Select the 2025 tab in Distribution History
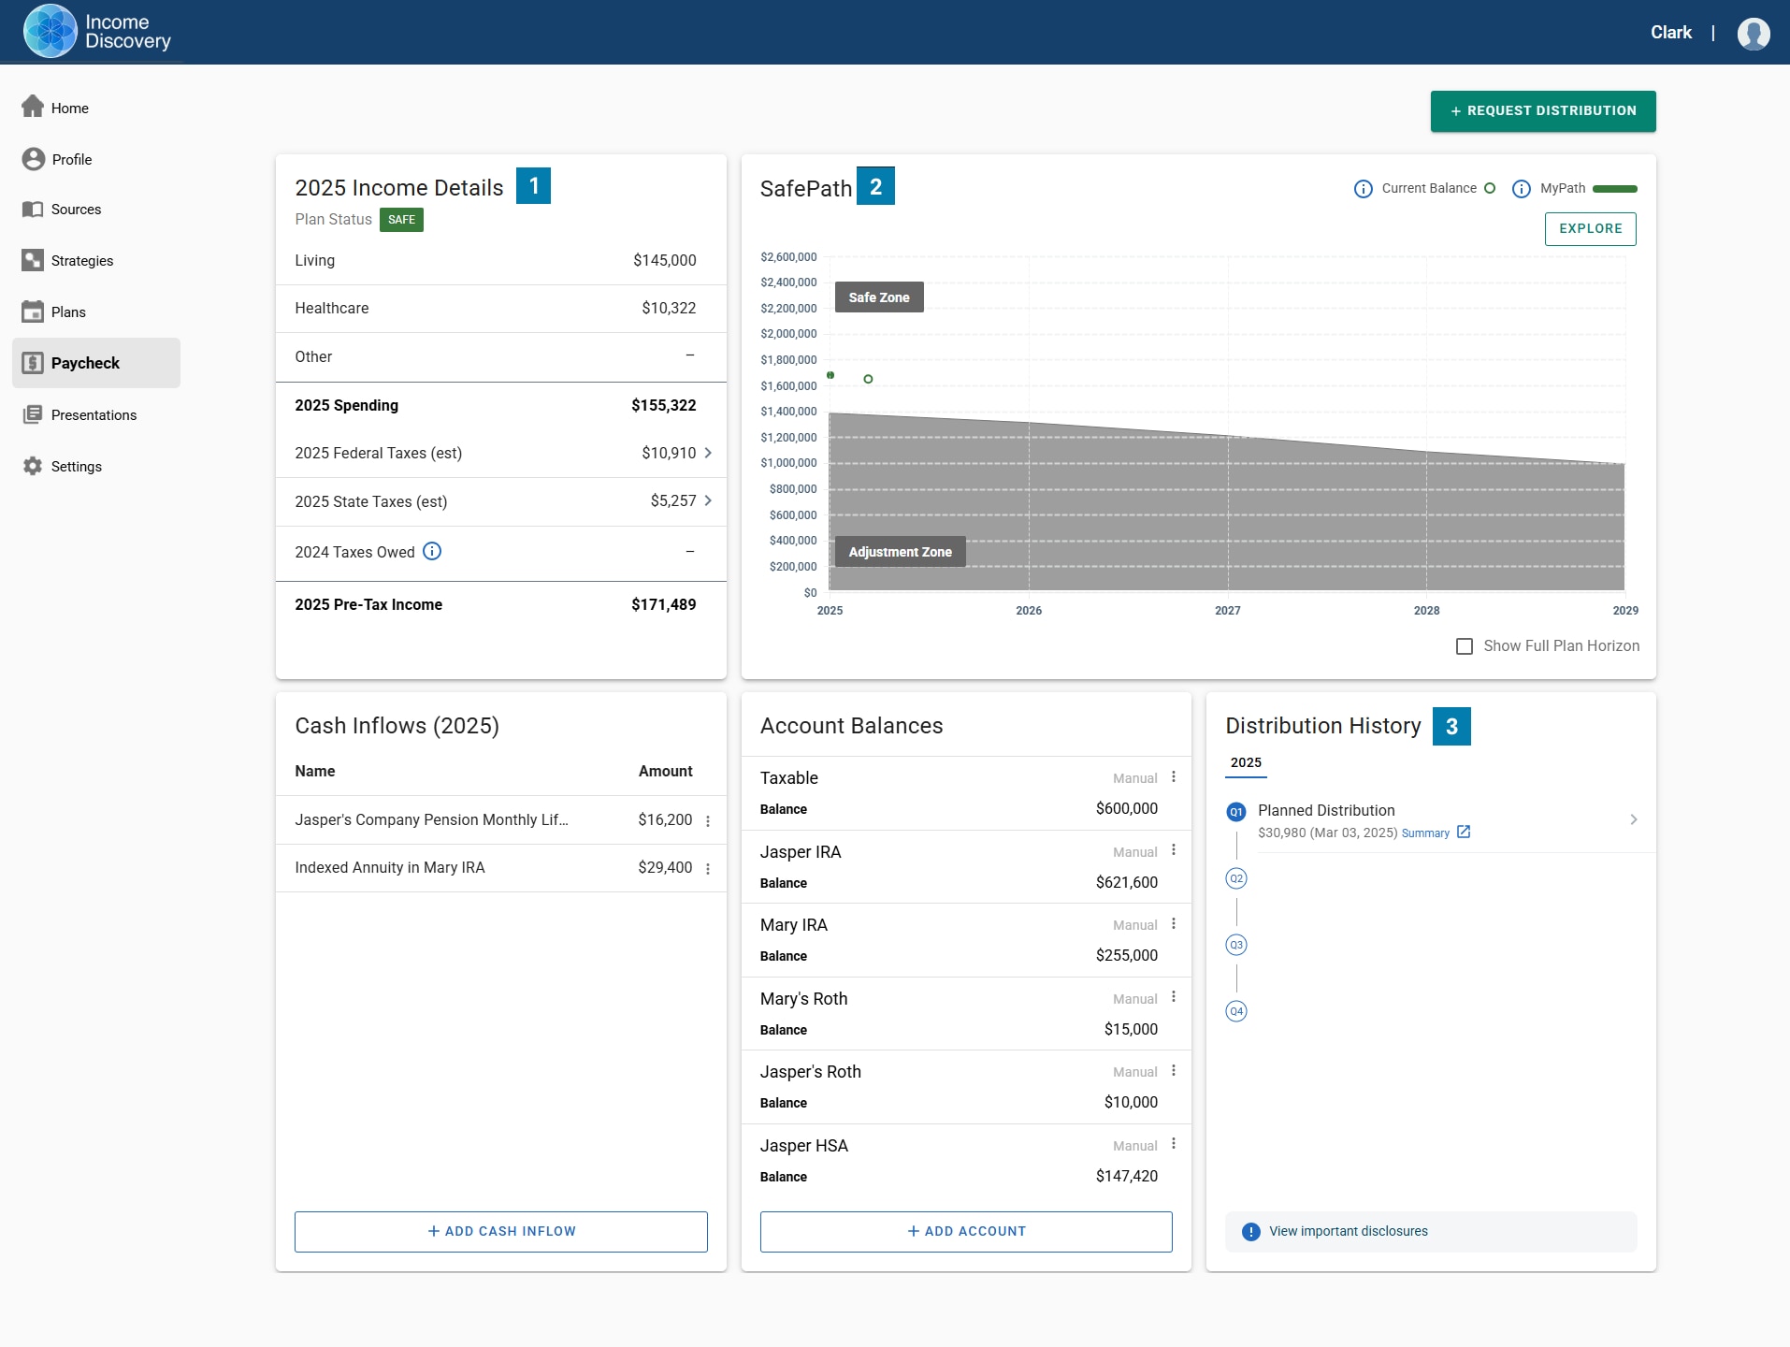This screenshot has width=1790, height=1347. coord(1246,762)
